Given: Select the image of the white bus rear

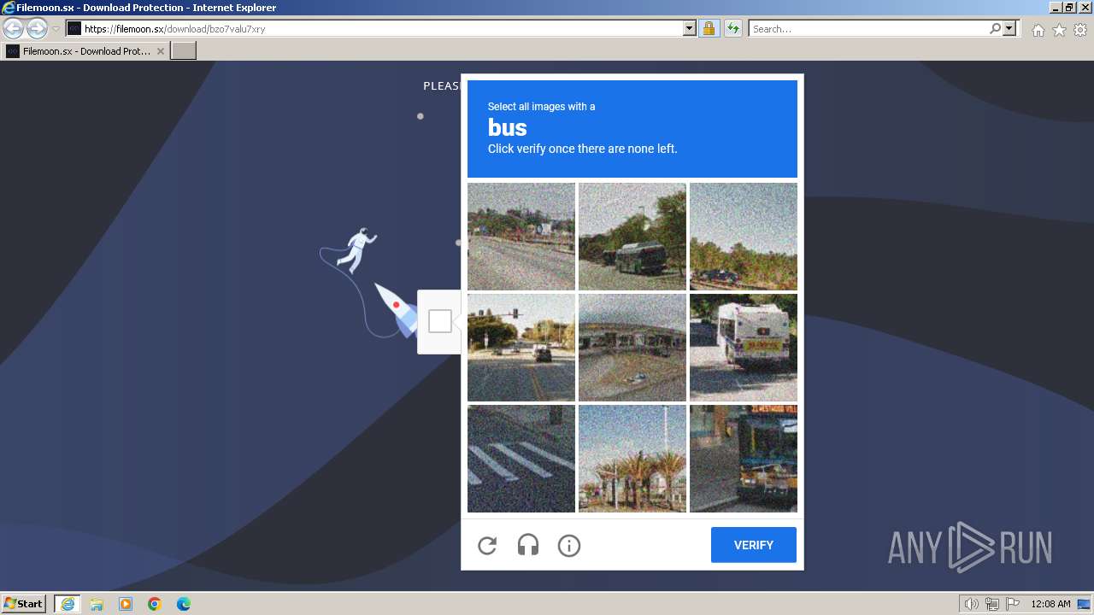Looking at the screenshot, I should (x=744, y=348).
